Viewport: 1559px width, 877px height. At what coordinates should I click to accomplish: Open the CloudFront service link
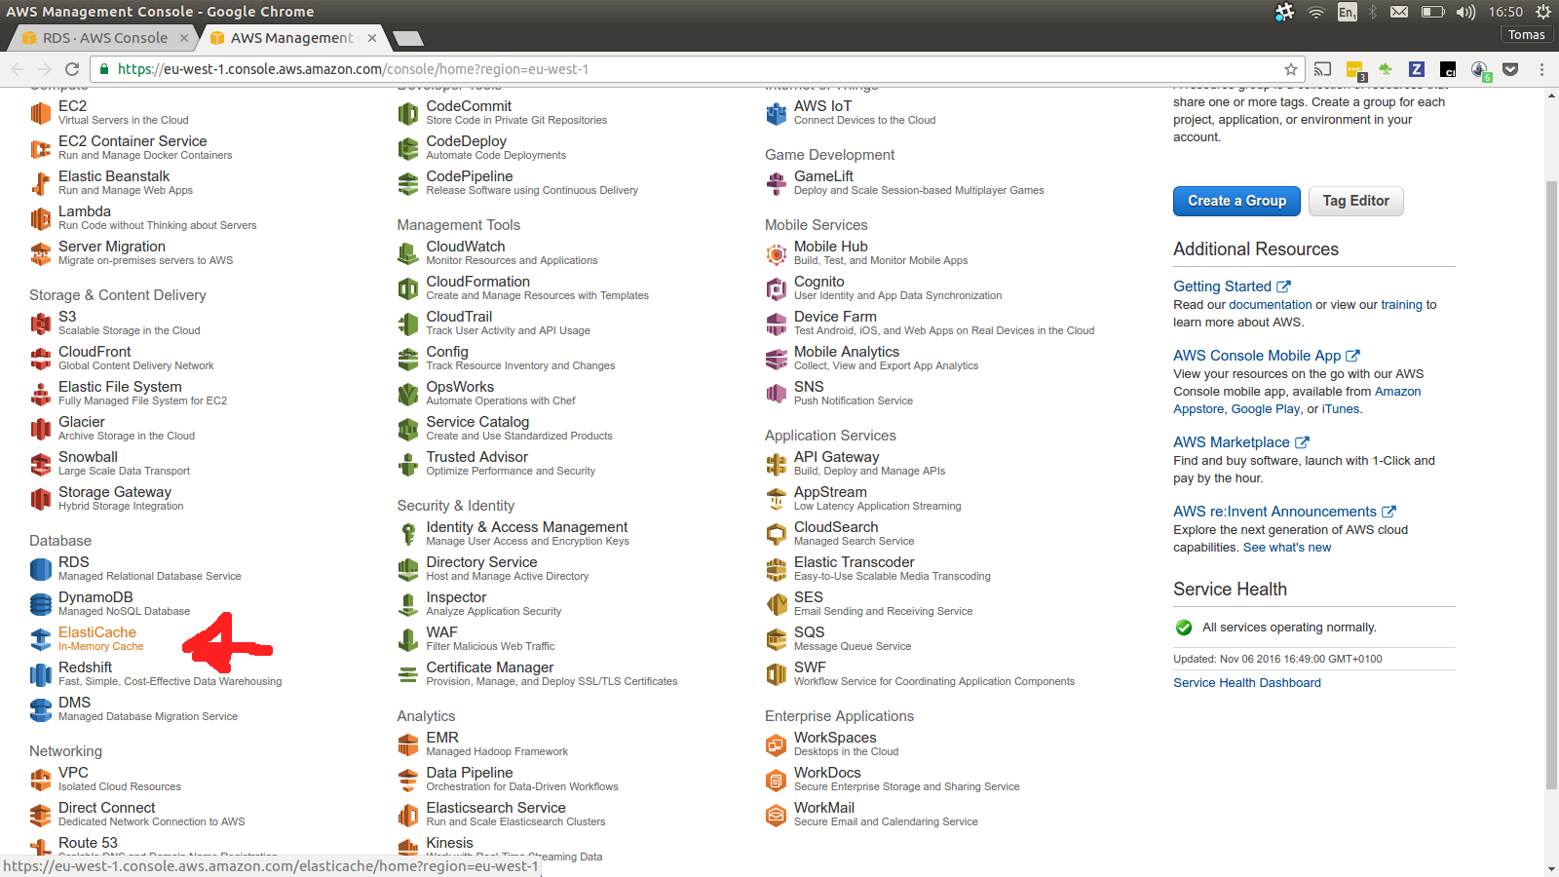click(x=95, y=352)
